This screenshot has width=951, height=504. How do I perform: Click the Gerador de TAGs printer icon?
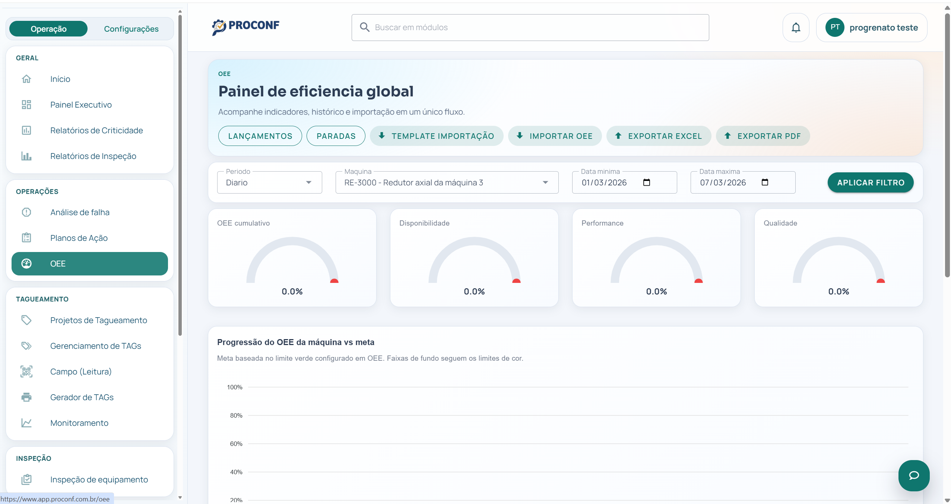pyautogui.click(x=26, y=397)
